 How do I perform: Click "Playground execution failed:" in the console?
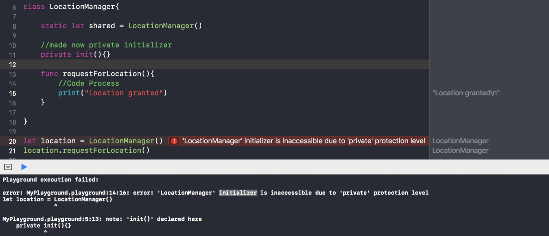point(51,180)
